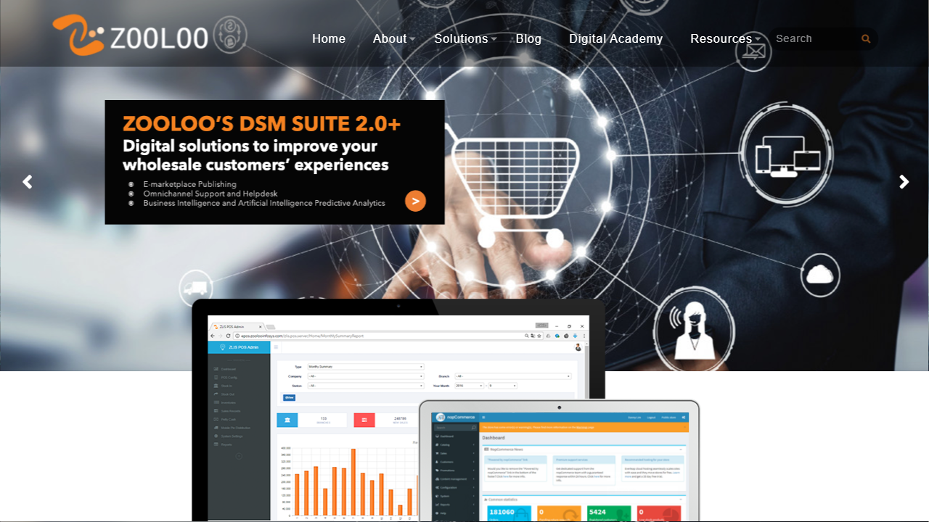929x522 pixels.
Task: Show the previous slide with left arrow
Action: click(x=28, y=182)
